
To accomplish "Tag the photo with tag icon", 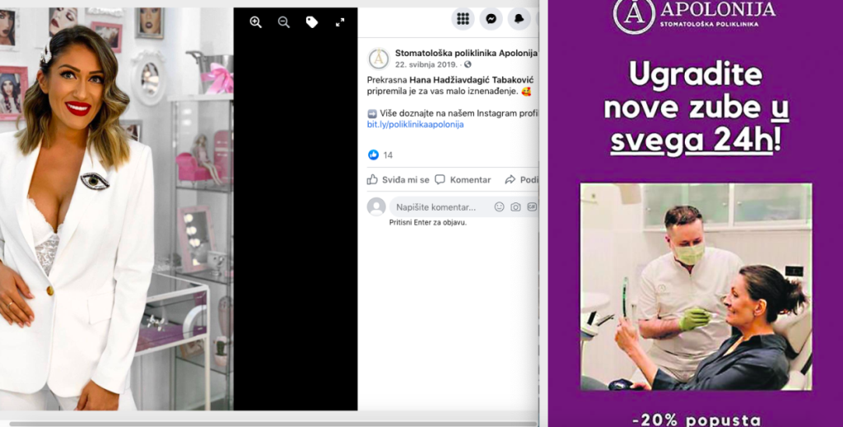I will point(312,22).
